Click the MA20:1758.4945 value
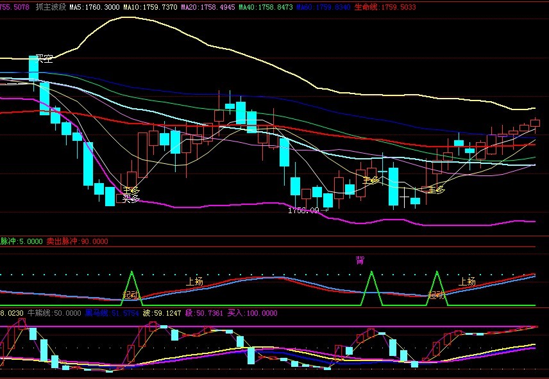The image size is (549, 379). click(x=208, y=7)
